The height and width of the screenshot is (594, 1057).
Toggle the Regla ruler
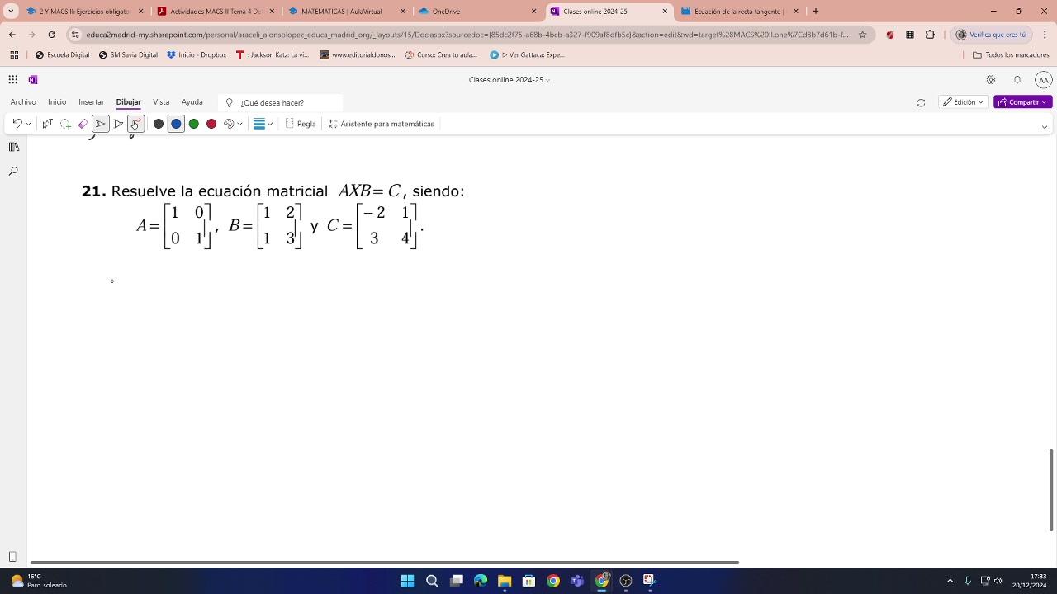tap(301, 124)
